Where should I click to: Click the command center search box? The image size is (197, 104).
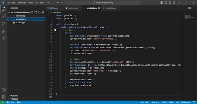[103, 3]
